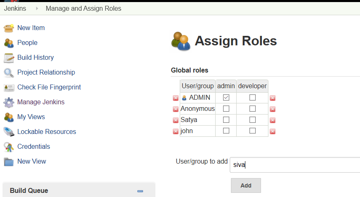Enable developer role for Satya
360x197 pixels.
pos(252,120)
